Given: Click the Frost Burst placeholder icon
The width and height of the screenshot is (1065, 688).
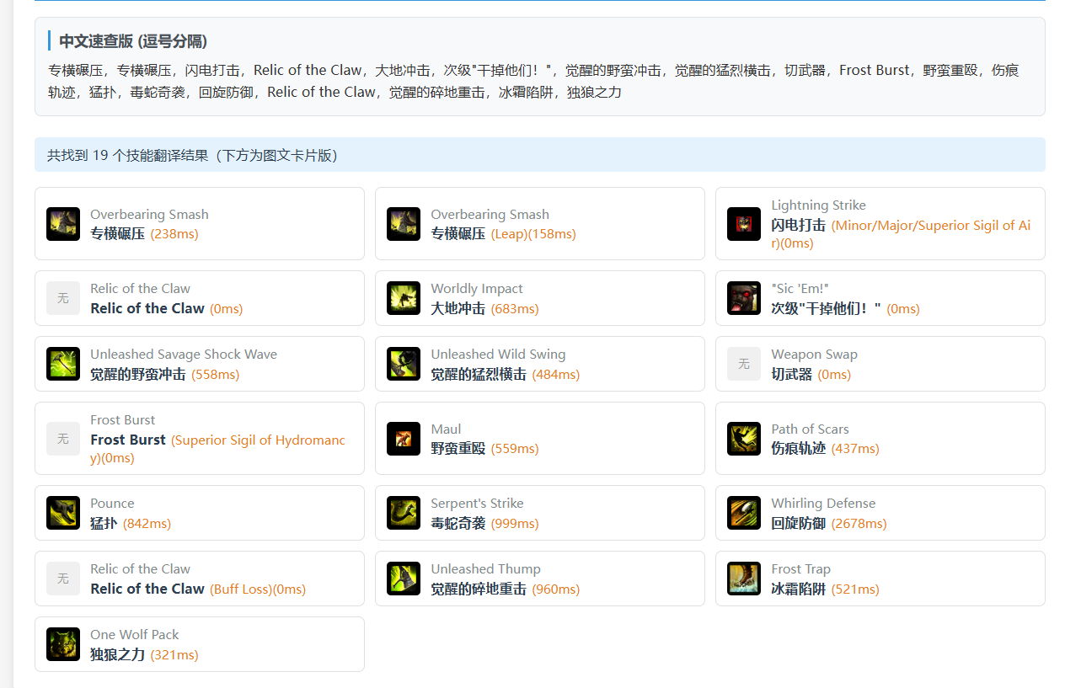Looking at the screenshot, I should pos(62,439).
